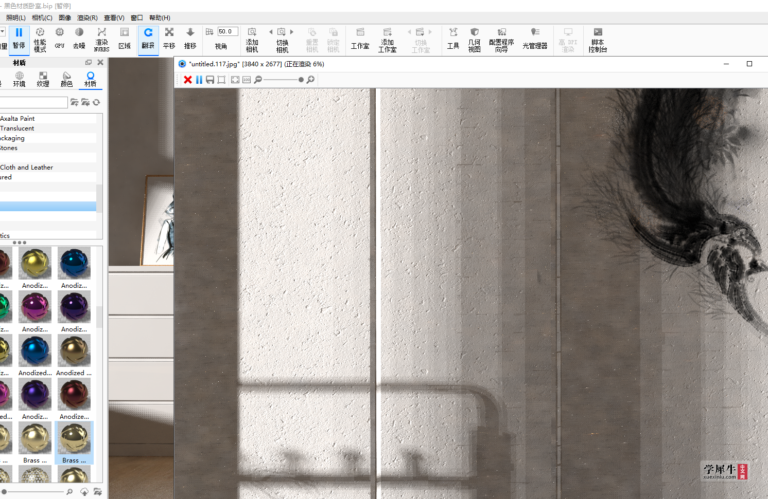Screen dimensions: 768x499
Task: Click the add folder icon beside search
Action: [75, 102]
